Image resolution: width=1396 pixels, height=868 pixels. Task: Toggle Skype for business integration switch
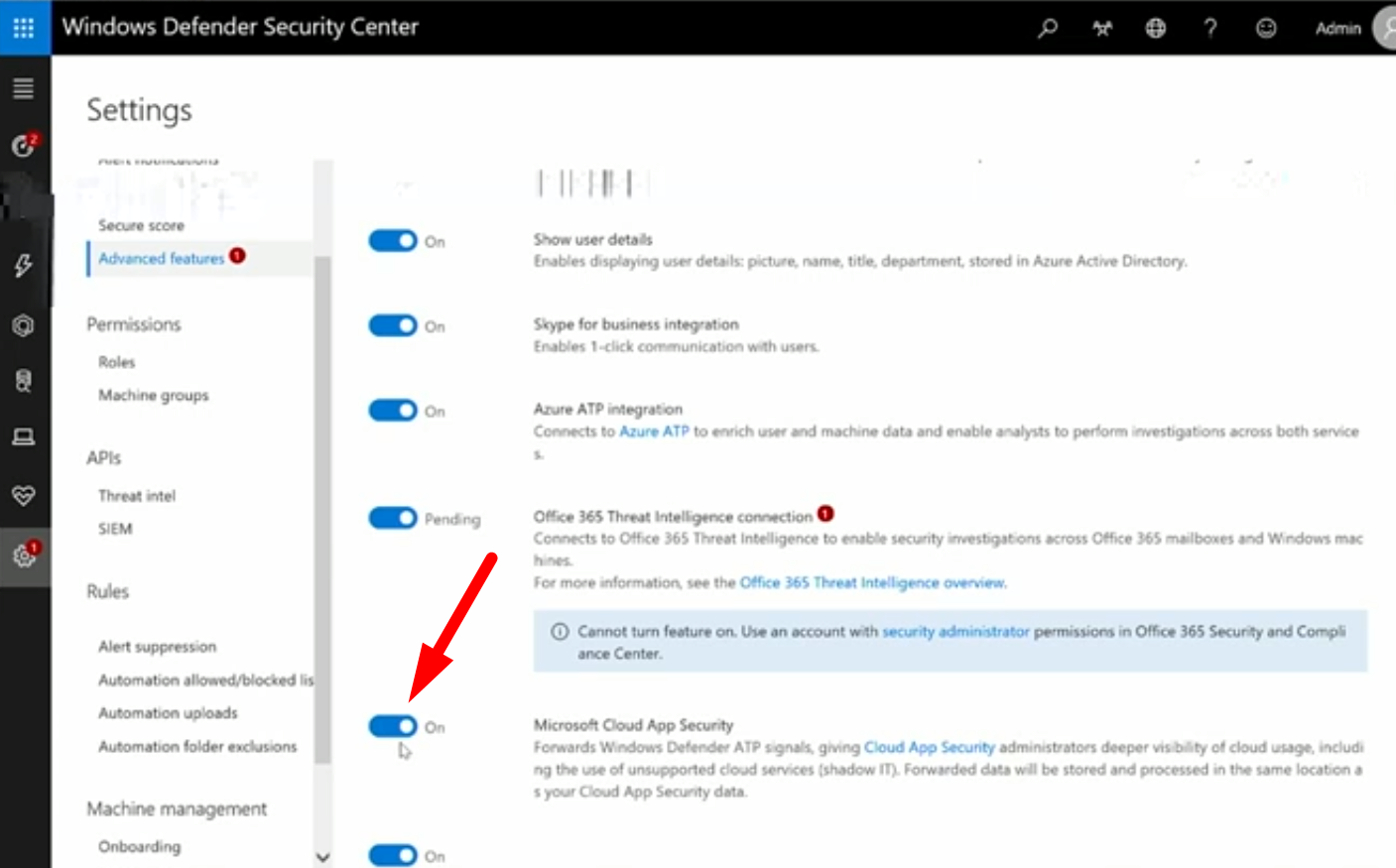[x=393, y=325]
